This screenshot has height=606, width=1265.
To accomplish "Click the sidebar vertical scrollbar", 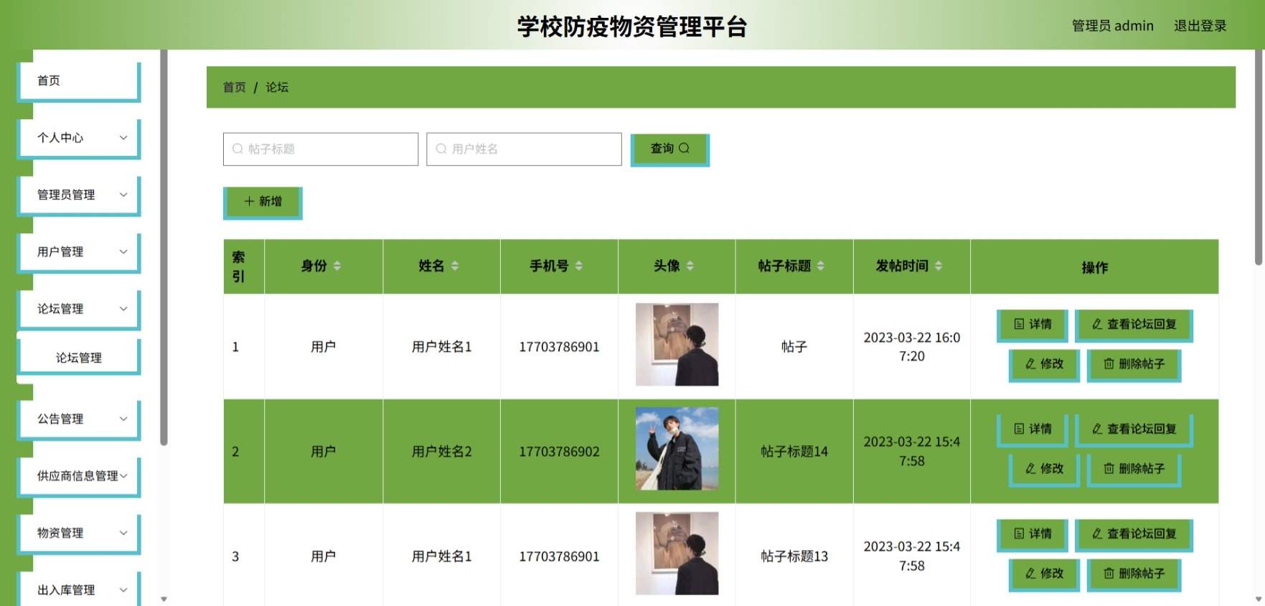I will [x=164, y=248].
